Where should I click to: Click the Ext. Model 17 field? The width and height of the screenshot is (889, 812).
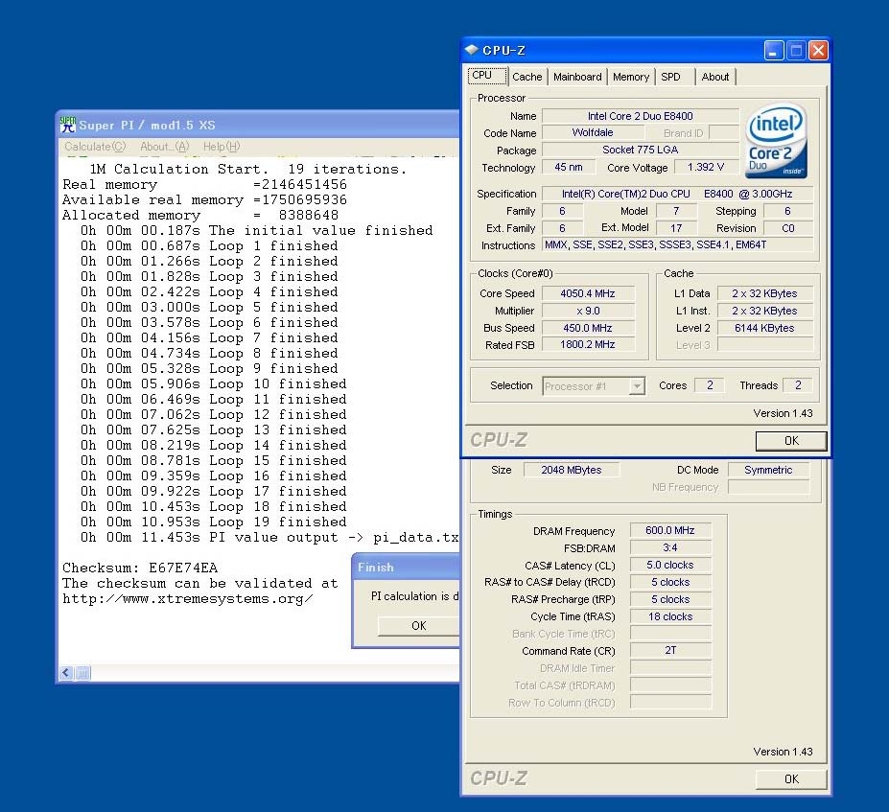676,228
